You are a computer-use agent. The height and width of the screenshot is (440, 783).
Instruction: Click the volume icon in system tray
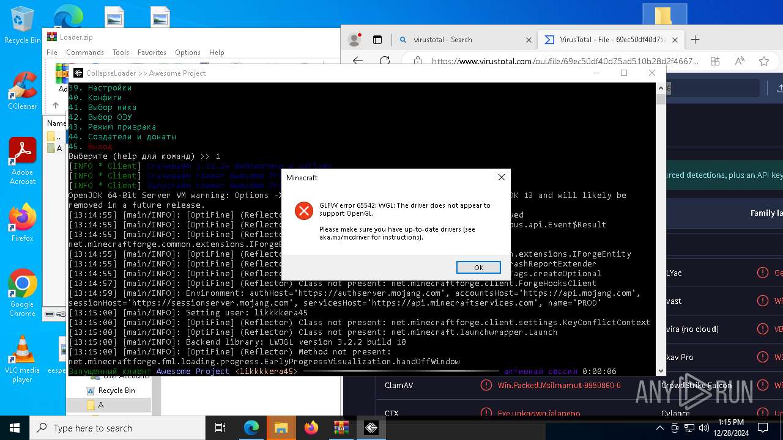pos(704,428)
